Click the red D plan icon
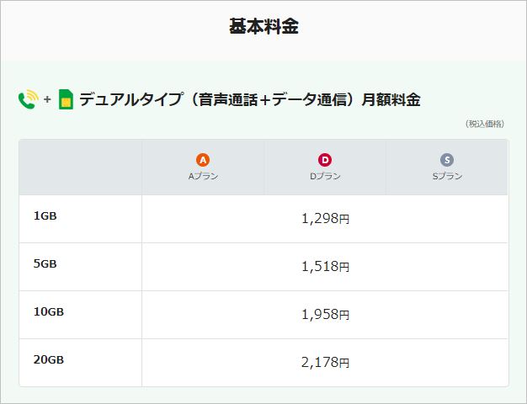The height and width of the screenshot is (404, 527). [x=325, y=160]
